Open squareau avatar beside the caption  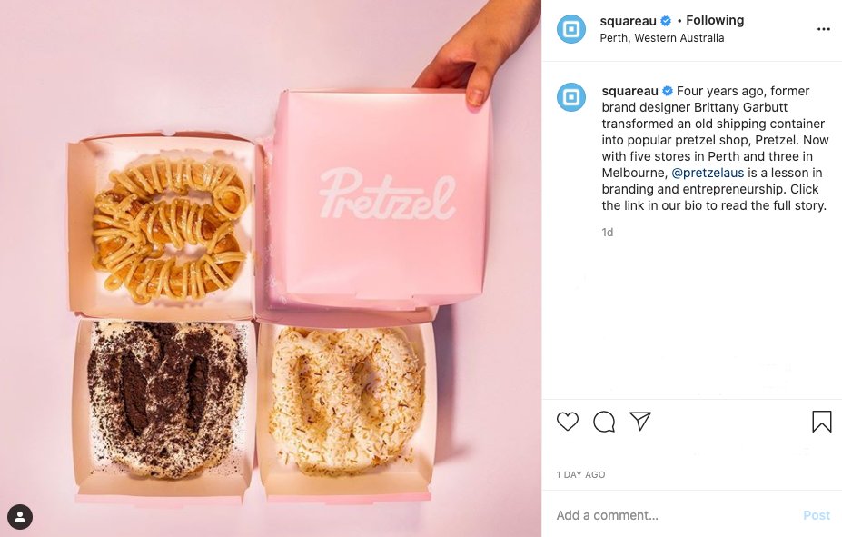[570, 97]
